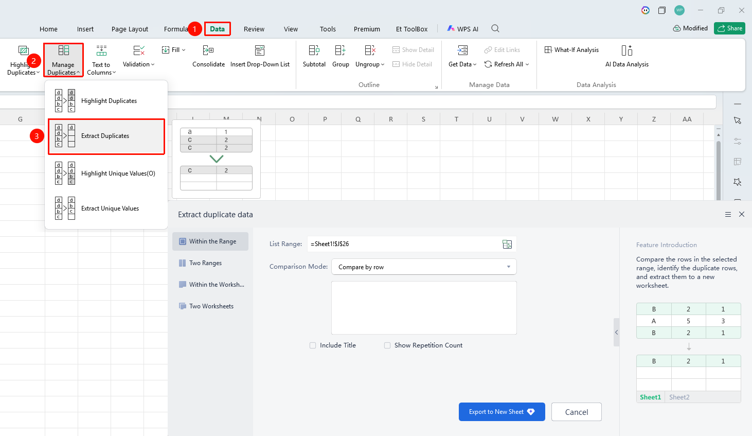Open the Manage Duplicates ribbon tool
Image resolution: width=752 pixels, height=436 pixels.
[x=63, y=60]
